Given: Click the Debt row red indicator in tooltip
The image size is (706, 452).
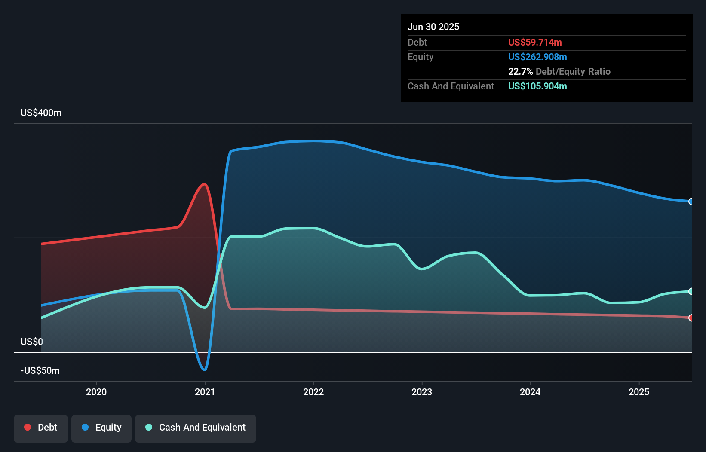Looking at the screenshot, I should tap(534, 42).
